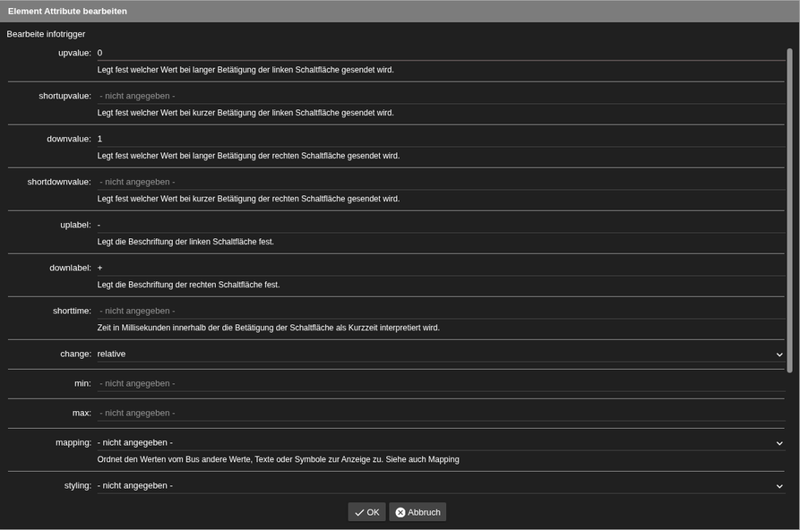Image resolution: width=800 pixels, height=530 pixels.
Task: Edit the uplabel input field
Action: point(441,225)
